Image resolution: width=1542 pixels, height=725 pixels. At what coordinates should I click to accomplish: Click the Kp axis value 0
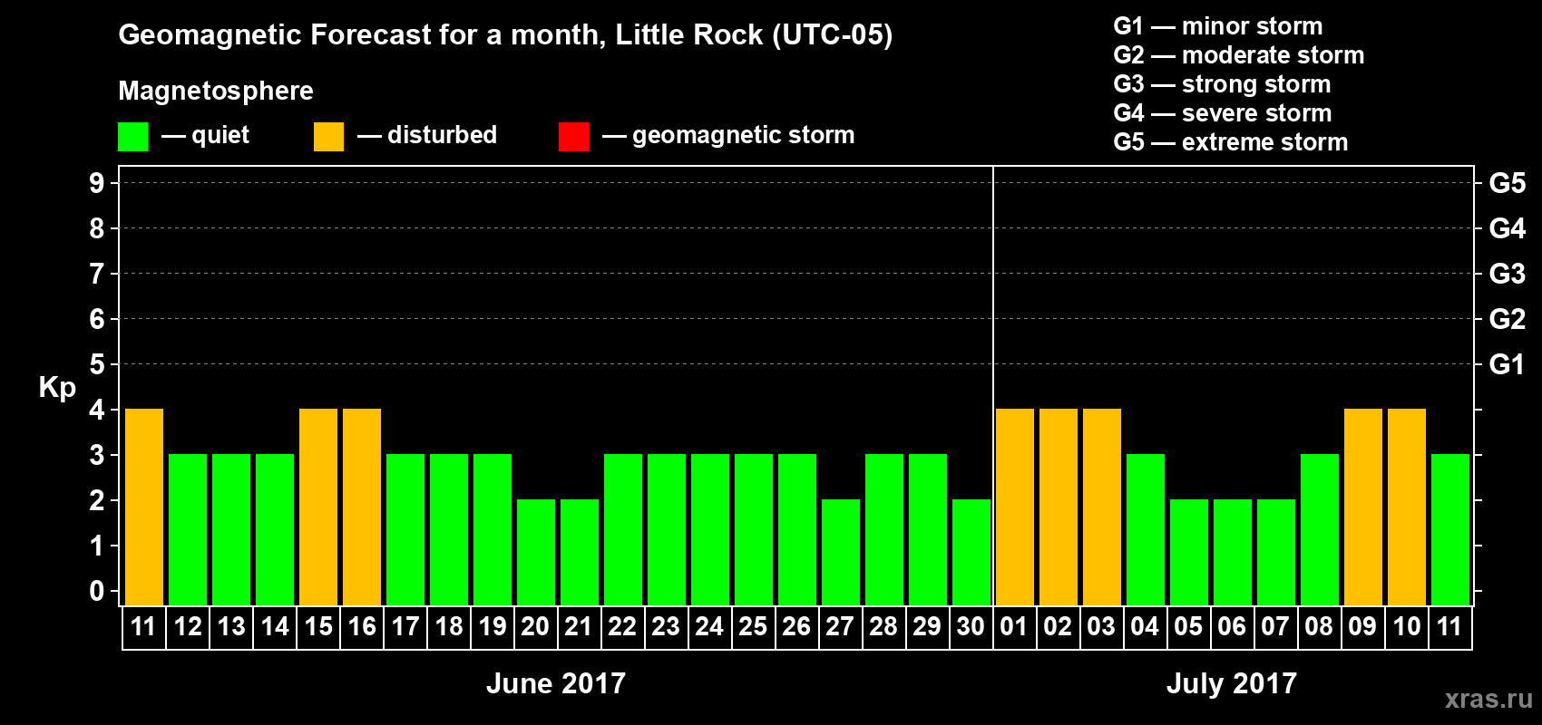[x=97, y=591]
